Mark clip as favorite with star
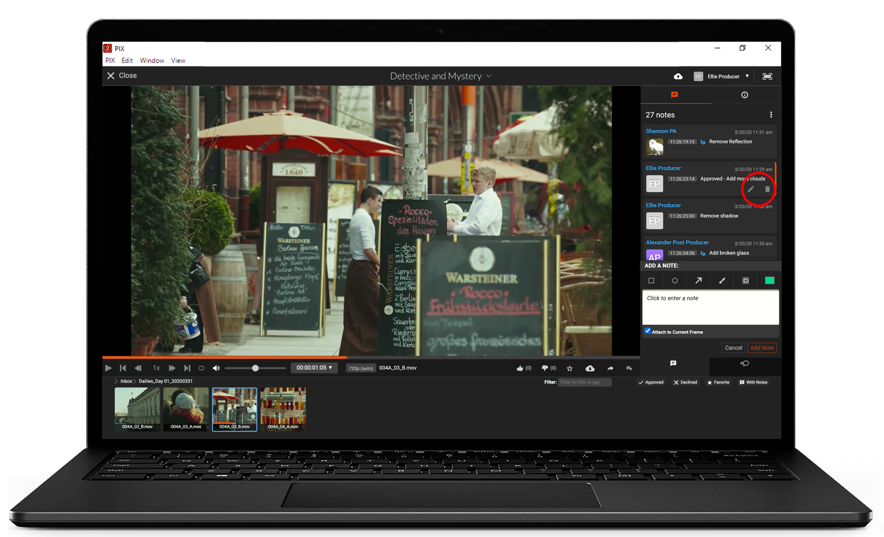884x537 pixels. coord(570,368)
